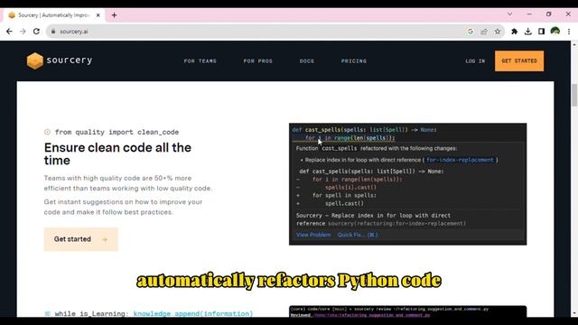Screen dimensions: 578x325
Task: Click View Problem in code popup
Action: coord(313,235)
